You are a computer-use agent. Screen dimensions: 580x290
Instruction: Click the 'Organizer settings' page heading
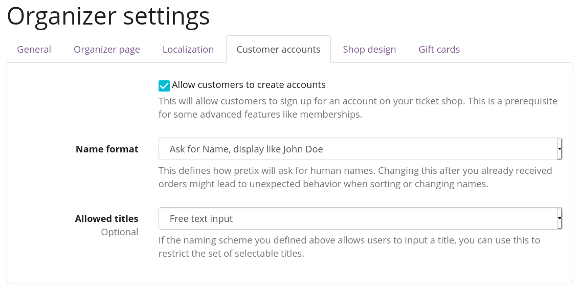(x=108, y=16)
